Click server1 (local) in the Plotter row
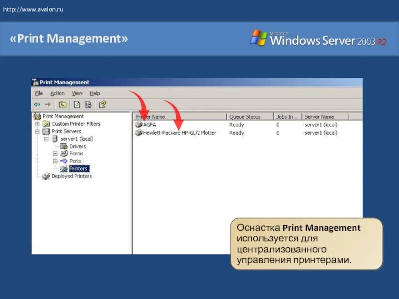Viewport: 399px width, 299px height. (321, 133)
